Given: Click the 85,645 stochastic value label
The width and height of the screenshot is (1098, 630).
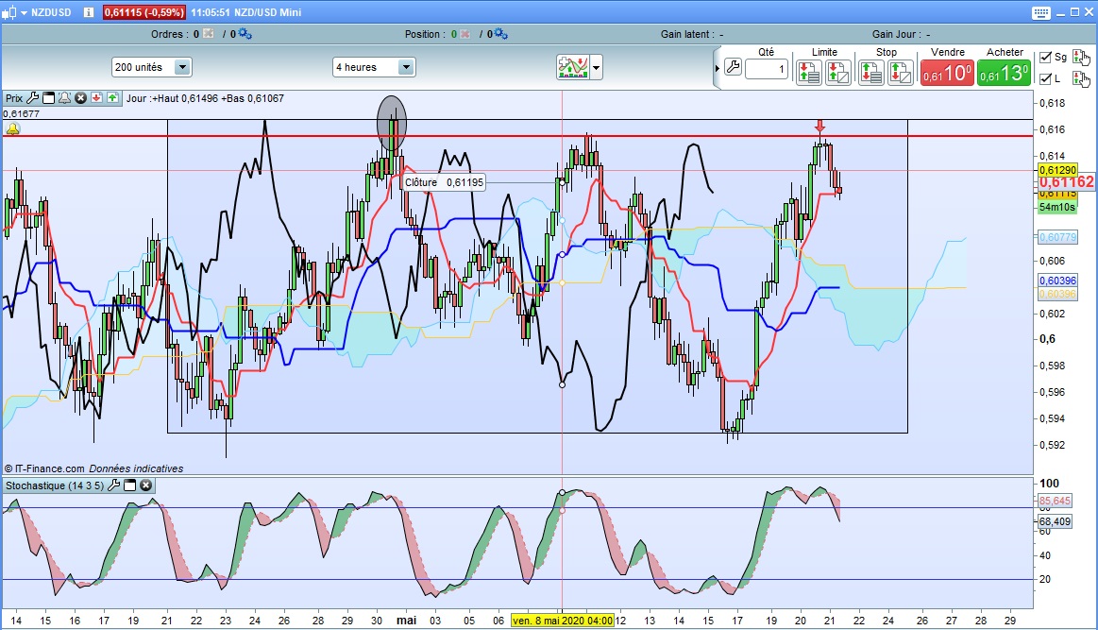Looking at the screenshot, I should point(1055,501).
